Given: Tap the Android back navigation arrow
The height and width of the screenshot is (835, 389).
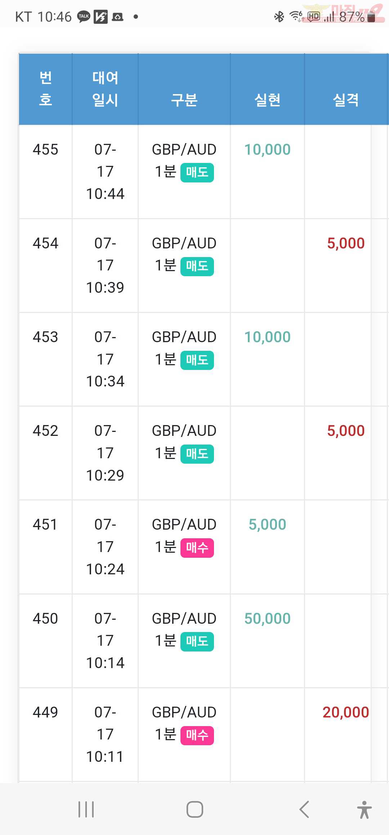Looking at the screenshot, I should pyautogui.click(x=304, y=809).
